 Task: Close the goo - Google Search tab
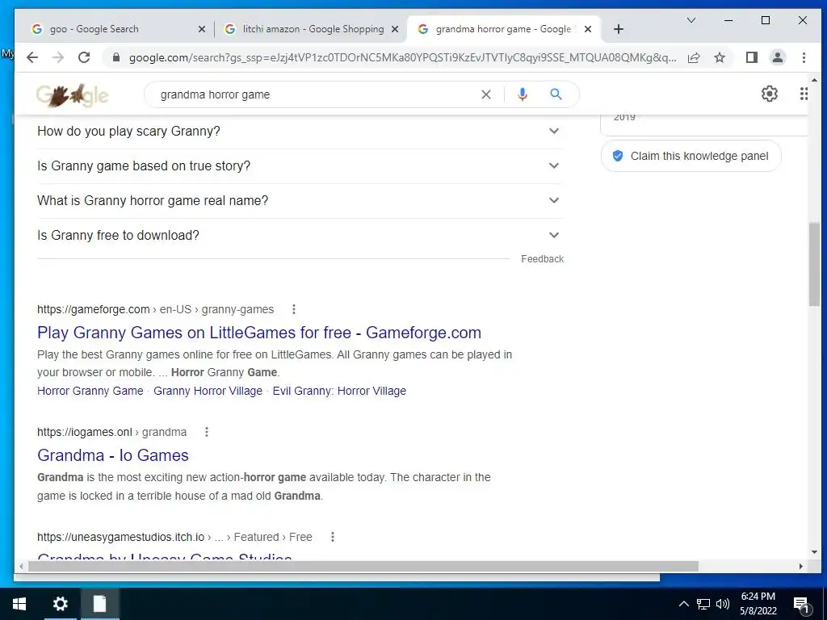coord(201,30)
